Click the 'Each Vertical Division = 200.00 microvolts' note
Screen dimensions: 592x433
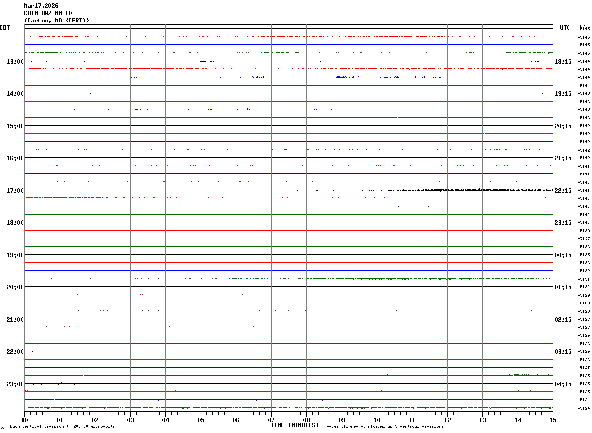click(x=62, y=427)
